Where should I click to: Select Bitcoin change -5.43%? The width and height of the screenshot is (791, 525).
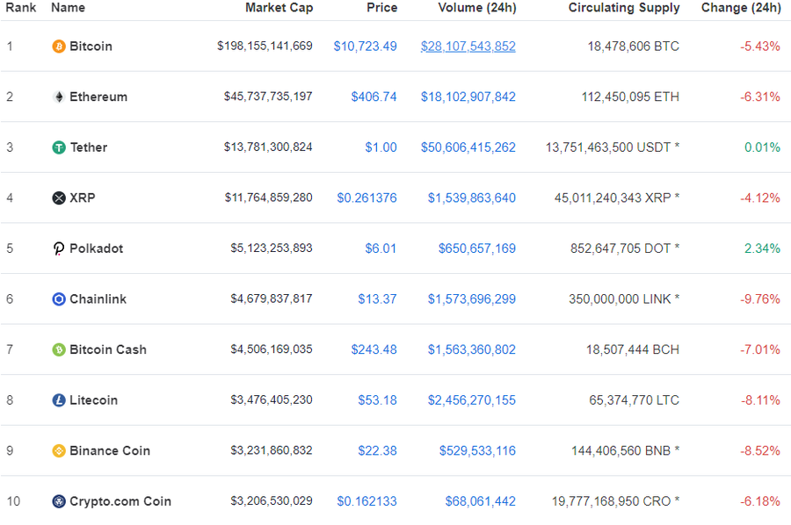(760, 47)
